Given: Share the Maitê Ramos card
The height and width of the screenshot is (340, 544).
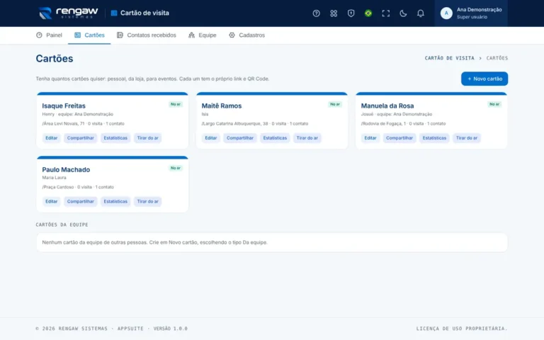Looking at the screenshot, I should tap(240, 137).
